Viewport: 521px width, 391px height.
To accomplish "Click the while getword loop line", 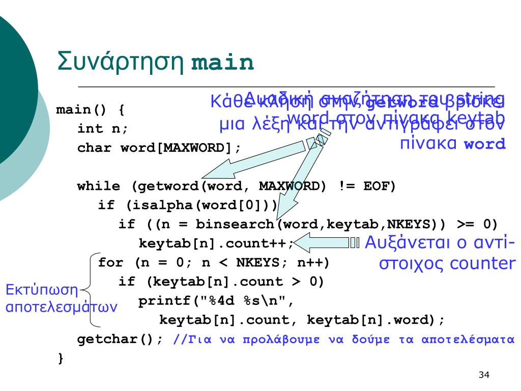I will [x=236, y=186].
